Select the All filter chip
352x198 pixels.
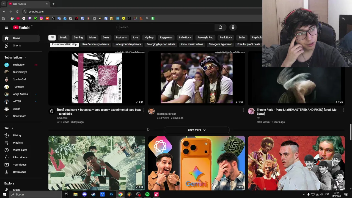[x=52, y=37]
